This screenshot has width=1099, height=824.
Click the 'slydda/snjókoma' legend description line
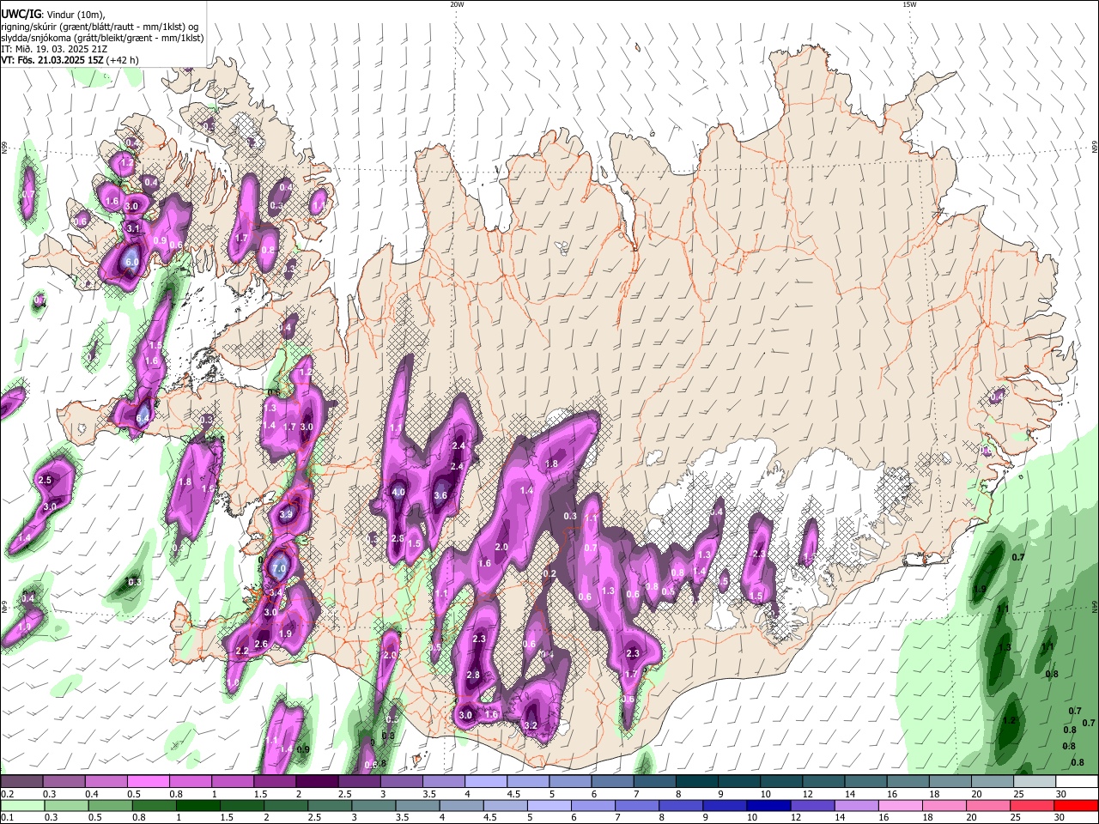coord(102,38)
